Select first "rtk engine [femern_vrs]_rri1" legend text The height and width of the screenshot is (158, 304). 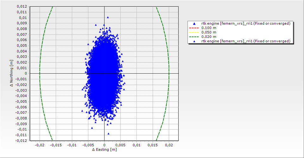tap(246, 24)
